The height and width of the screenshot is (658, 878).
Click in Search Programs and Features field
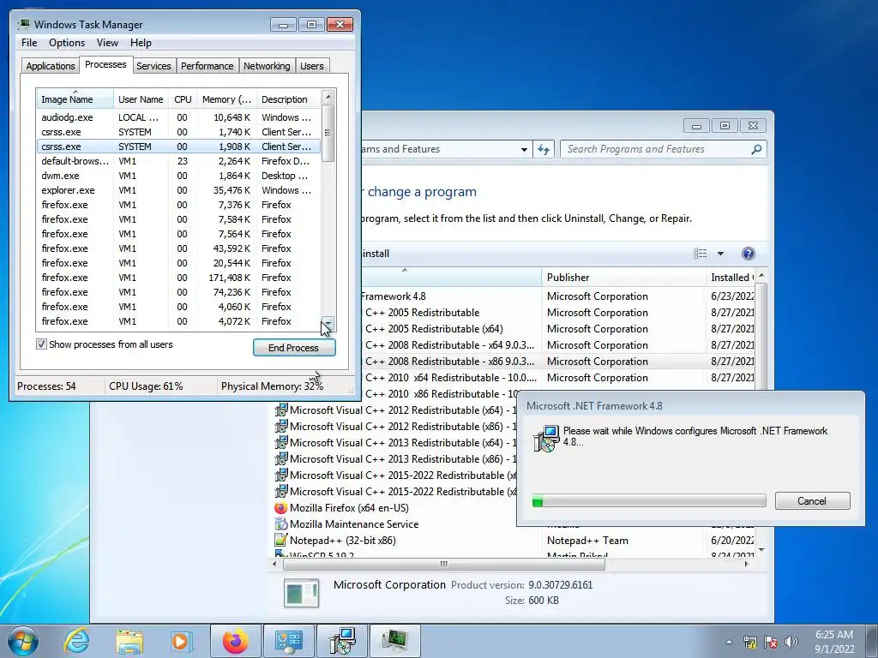655,149
